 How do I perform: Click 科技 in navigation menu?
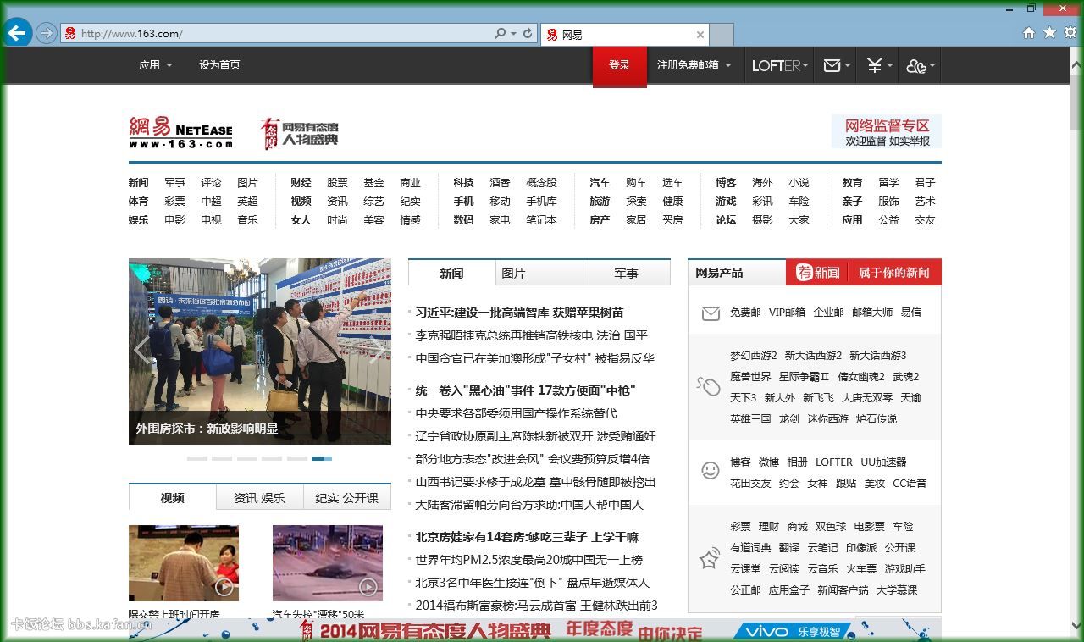pos(463,183)
